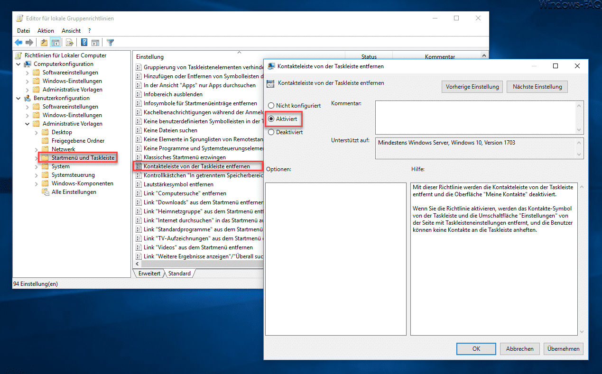Click the Übernehmen button
This screenshot has height=374, width=602.
click(564, 349)
